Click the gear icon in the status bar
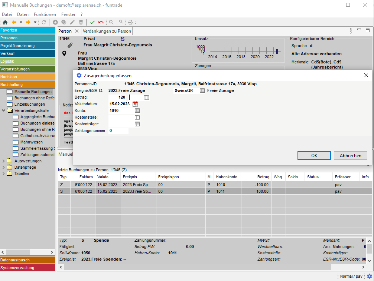The width and height of the screenshot is (374, 281). pyautogui.click(x=369, y=276)
